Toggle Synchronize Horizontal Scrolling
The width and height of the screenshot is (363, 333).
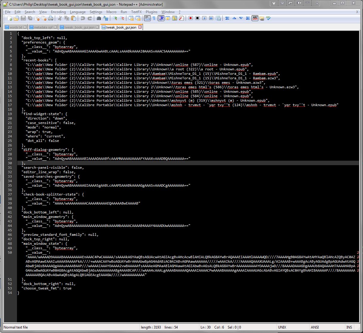coord(138,18)
